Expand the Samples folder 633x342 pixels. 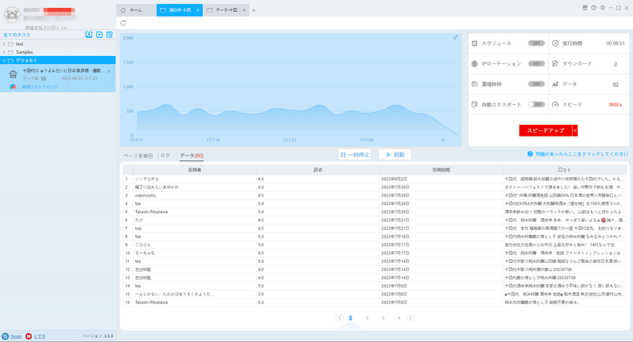4,52
